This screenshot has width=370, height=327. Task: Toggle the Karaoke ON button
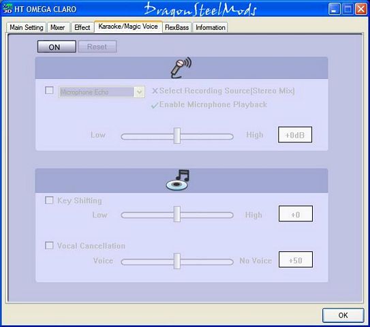coord(57,46)
